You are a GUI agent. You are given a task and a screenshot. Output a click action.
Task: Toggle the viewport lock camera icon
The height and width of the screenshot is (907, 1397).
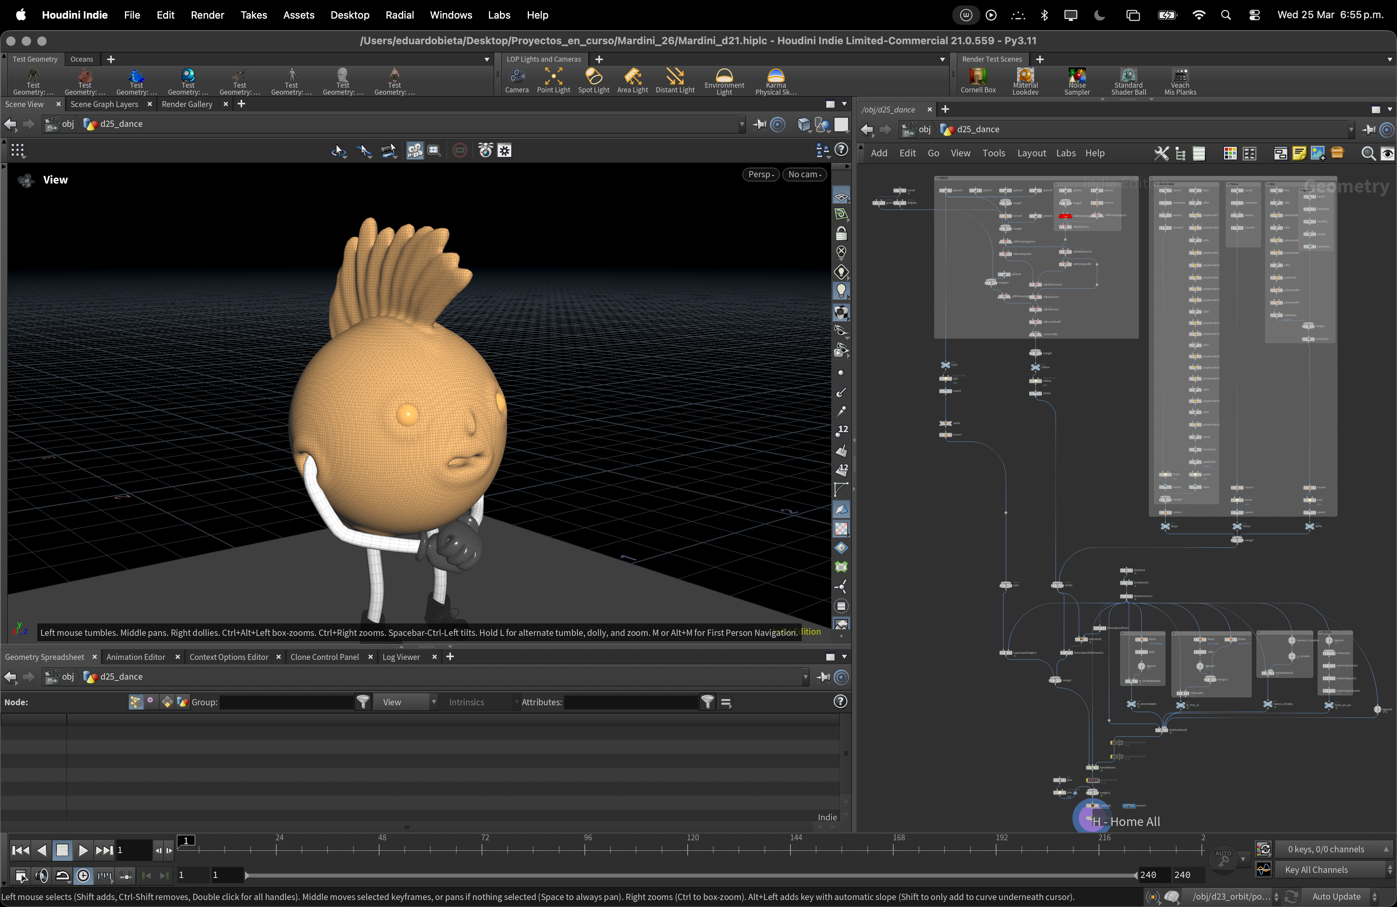pyautogui.click(x=841, y=234)
